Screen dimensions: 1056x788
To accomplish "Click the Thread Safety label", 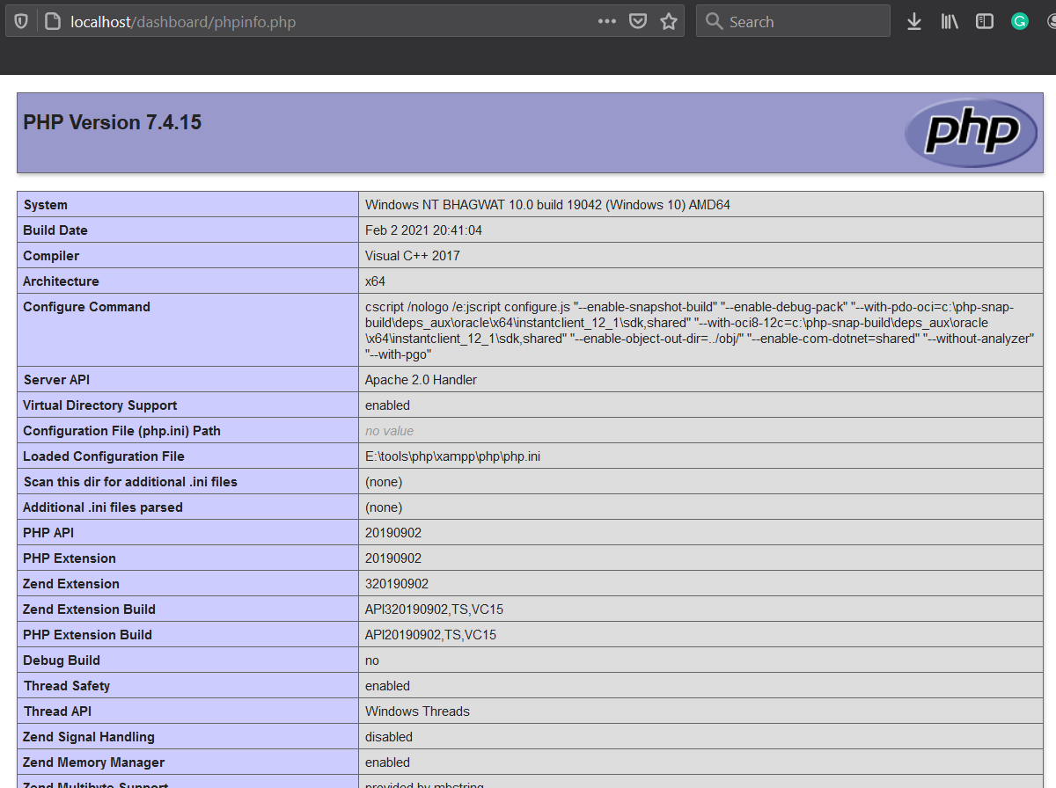I will pos(67,686).
